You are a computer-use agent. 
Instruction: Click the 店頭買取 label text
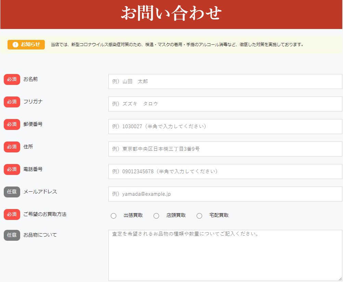point(176,215)
